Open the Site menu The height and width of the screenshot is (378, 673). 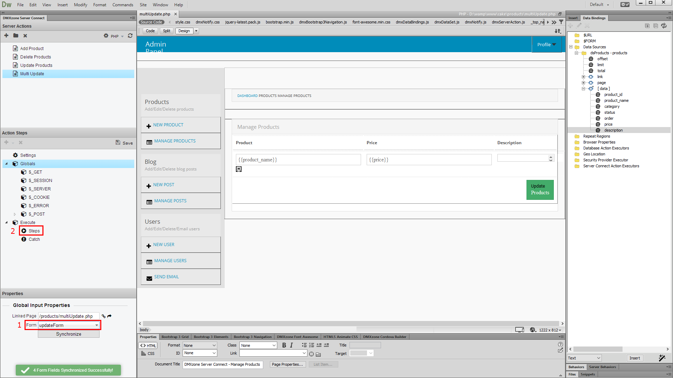[143, 5]
